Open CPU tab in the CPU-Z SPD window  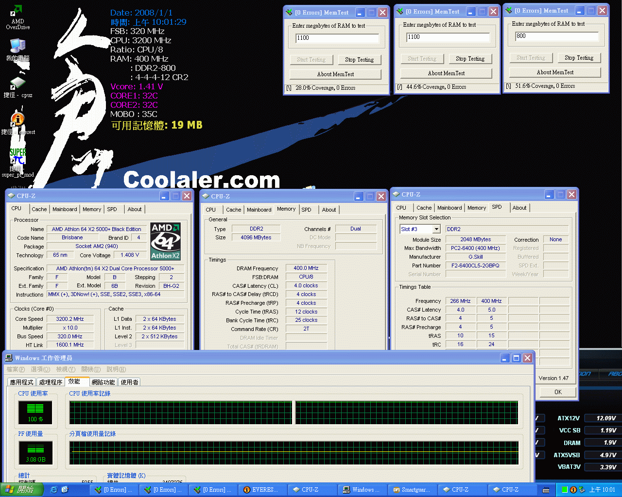401,208
